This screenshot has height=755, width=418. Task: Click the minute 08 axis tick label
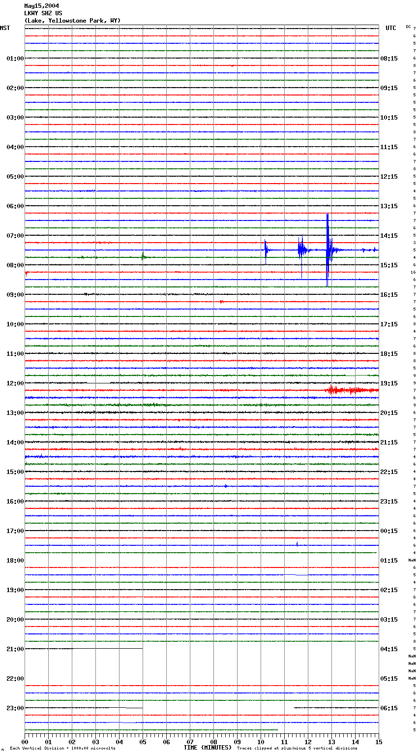[213, 742]
